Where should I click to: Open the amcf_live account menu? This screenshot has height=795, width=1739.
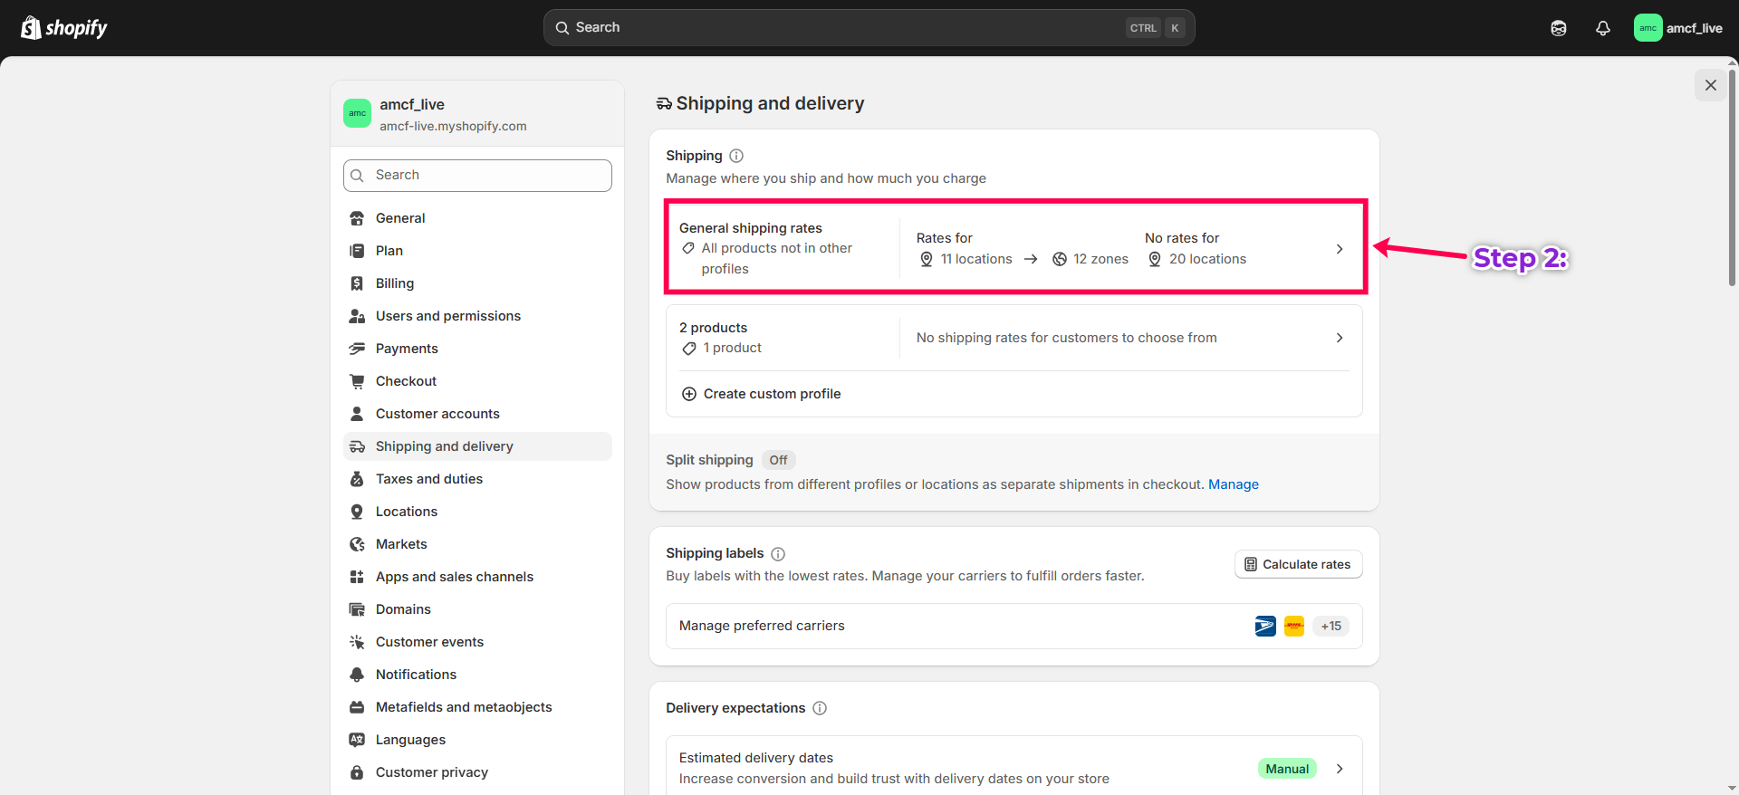(1678, 28)
